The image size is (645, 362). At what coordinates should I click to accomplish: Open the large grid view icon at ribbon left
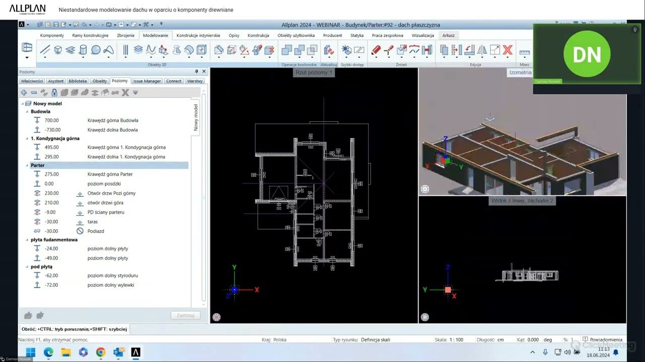[x=27, y=48]
